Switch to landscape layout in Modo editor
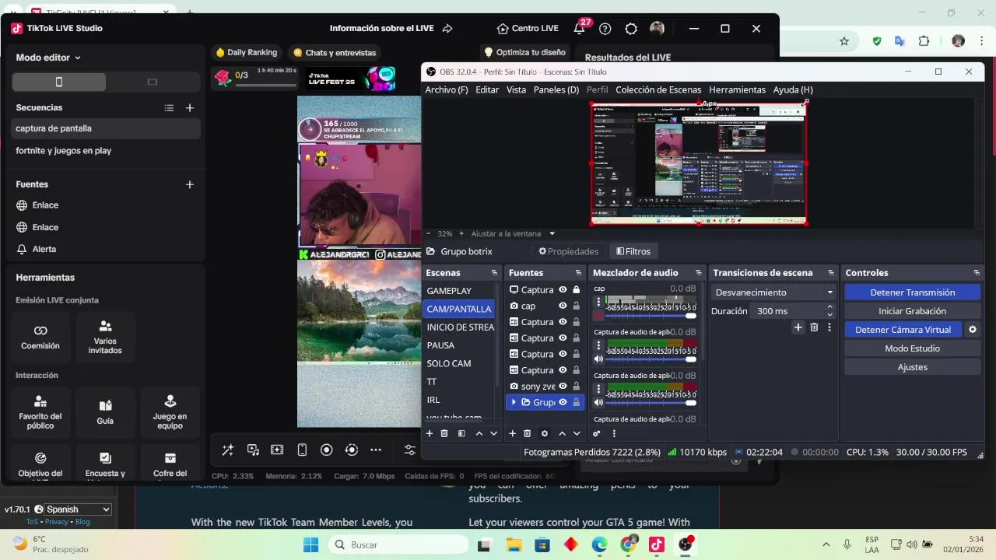996x560 pixels. click(x=153, y=82)
